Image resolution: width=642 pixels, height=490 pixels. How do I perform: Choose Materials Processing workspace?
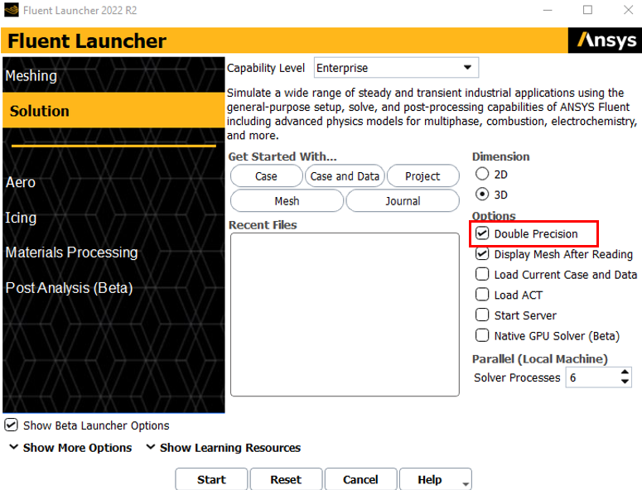[x=71, y=252]
